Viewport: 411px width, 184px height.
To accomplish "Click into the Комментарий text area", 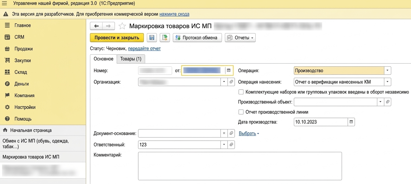I will 240,166.
